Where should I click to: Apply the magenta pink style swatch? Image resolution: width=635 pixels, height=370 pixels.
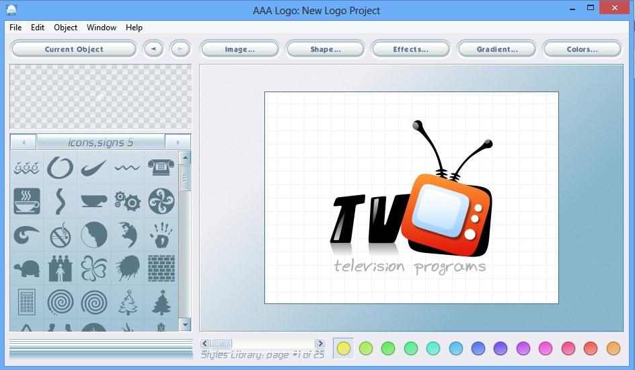tap(546, 348)
